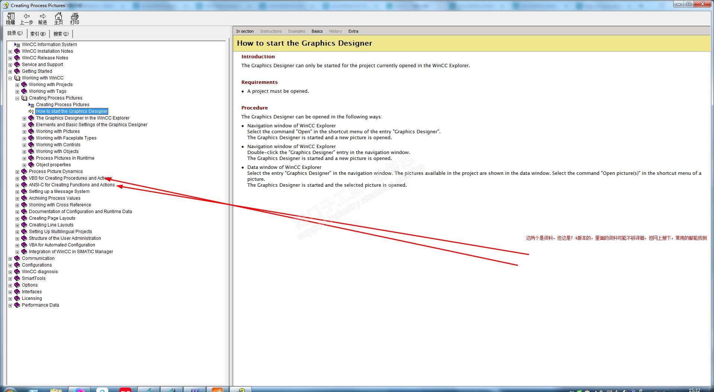The width and height of the screenshot is (714, 392).
Task: Go forward with the 前进 arrow
Action: tap(43, 19)
